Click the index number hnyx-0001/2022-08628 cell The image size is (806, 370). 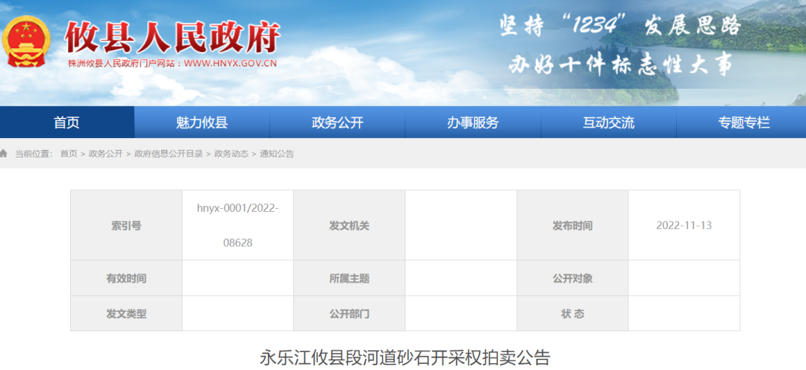(x=238, y=225)
